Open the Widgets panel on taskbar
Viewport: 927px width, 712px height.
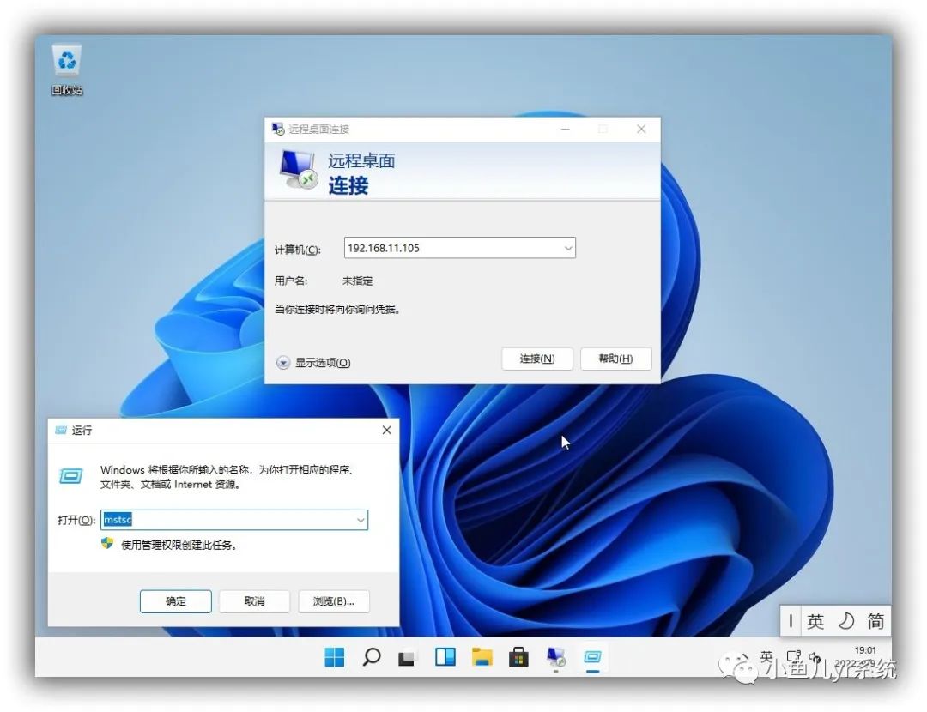445,656
